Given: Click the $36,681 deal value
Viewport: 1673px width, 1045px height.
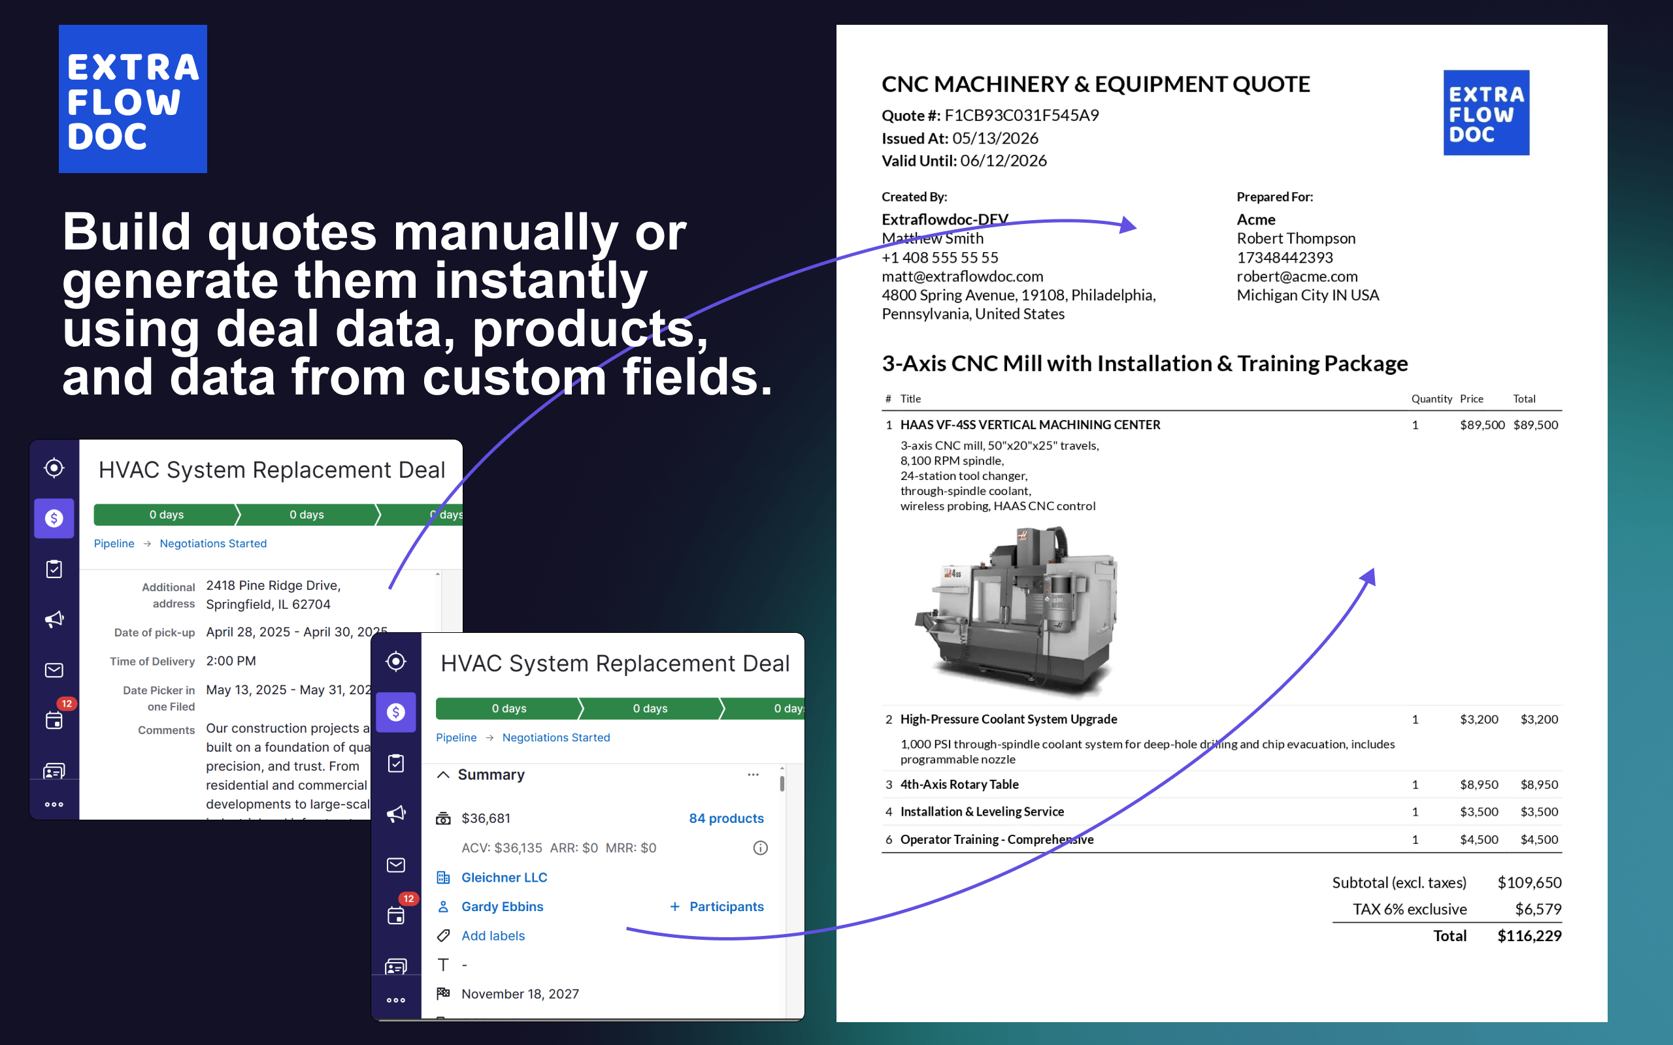Looking at the screenshot, I should point(486,818).
